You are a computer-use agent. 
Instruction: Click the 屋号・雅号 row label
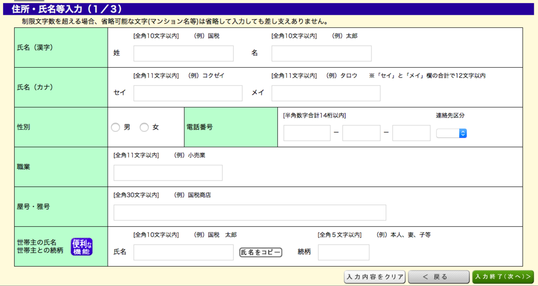33,207
